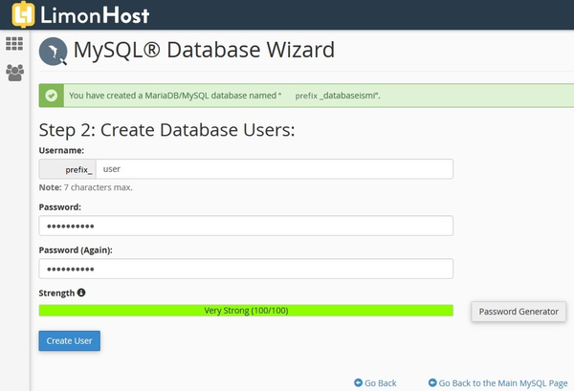Viewport: 574px width, 391px height.
Task: Click the 'Strength' label text
Action: pos(56,293)
